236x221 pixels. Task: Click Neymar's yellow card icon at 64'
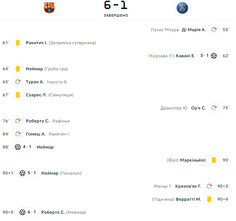pos(18,69)
